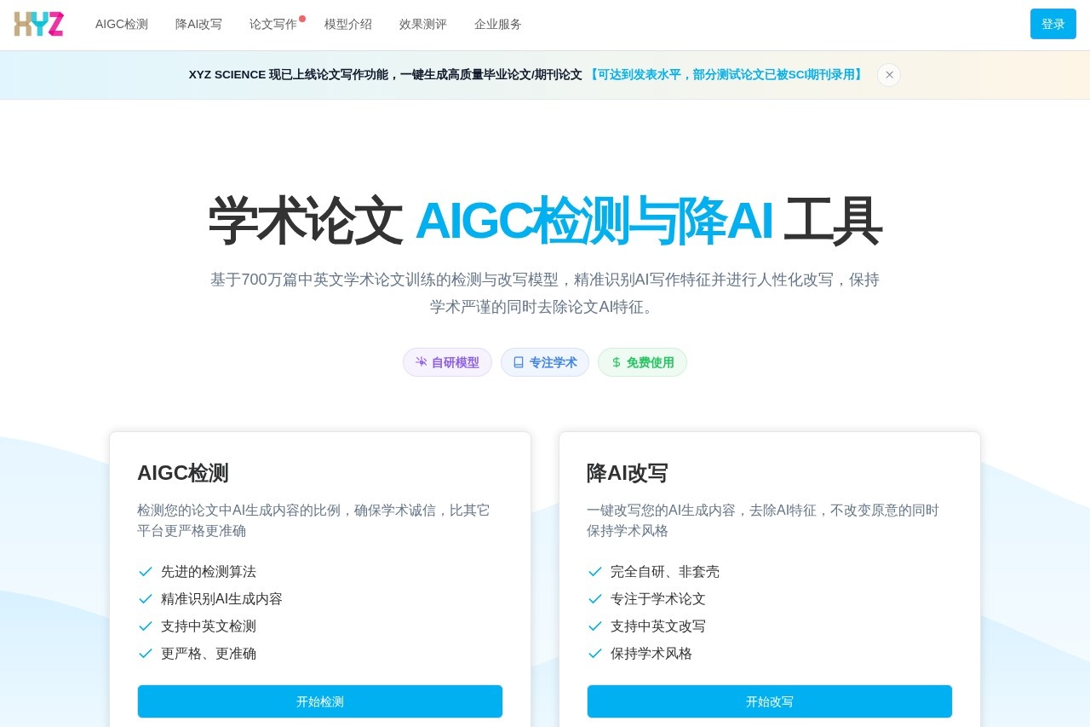
Task: Click the checkmark beside 完全自研、非套壳
Action: (x=594, y=572)
